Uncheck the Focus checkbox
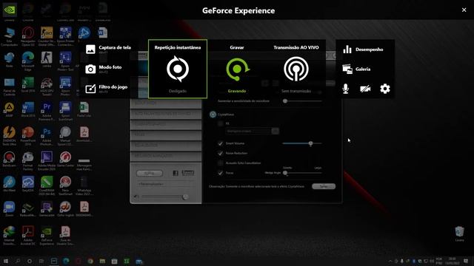The image size is (474, 266). tap(220, 173)
